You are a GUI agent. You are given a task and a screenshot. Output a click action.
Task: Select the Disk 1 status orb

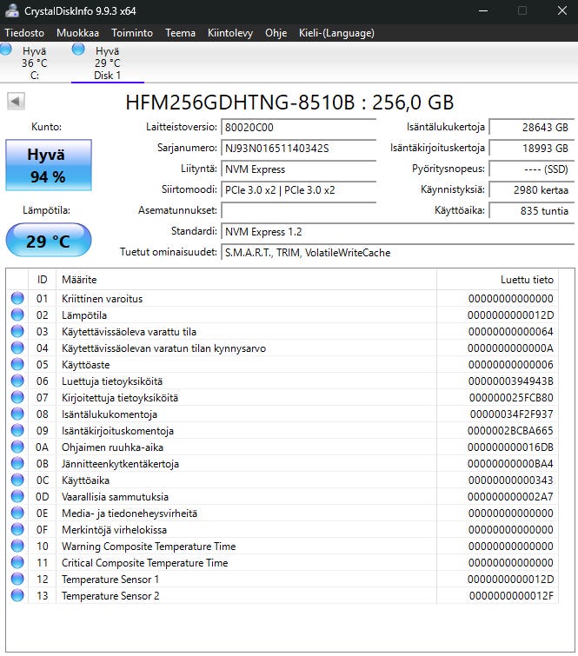[x=78, y=50]
